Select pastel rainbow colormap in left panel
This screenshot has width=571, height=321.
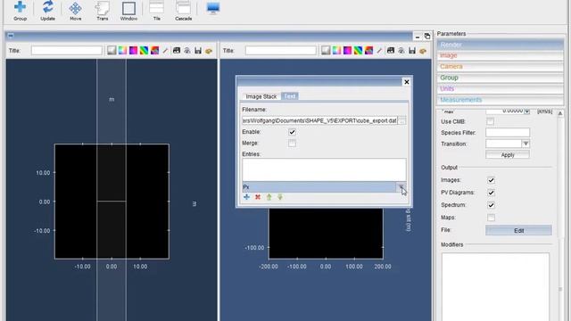coord(122,51)
